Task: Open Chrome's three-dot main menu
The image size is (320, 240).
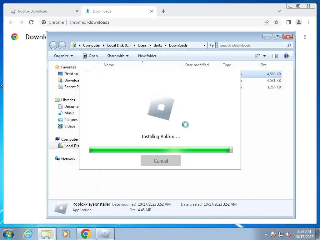Action: (309, 22)
